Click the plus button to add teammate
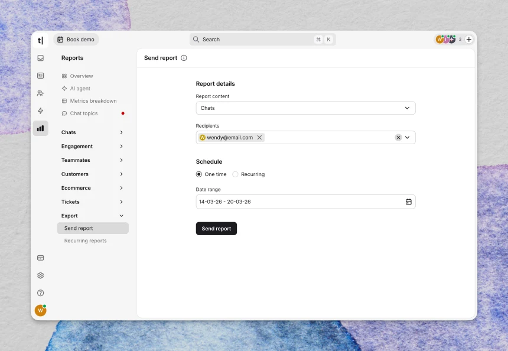508x351 pixels. (469, 40)
